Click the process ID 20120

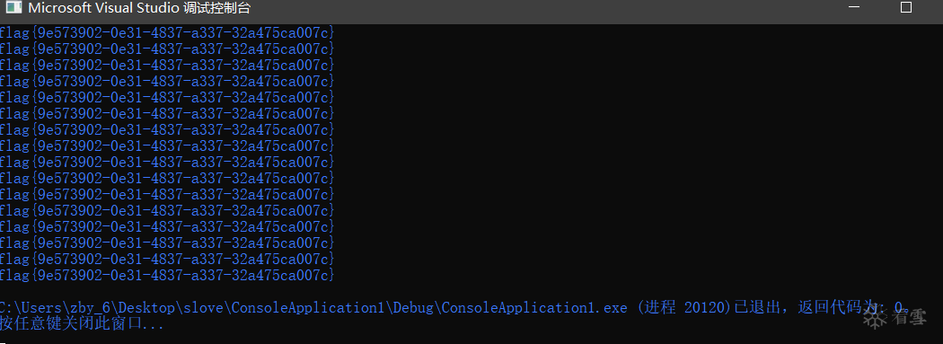pyautogui.click(x=706, y=308)
